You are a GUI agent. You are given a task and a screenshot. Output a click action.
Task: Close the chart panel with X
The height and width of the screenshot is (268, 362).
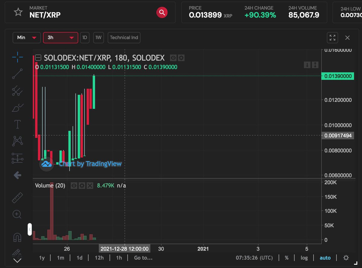coord(348,38)
